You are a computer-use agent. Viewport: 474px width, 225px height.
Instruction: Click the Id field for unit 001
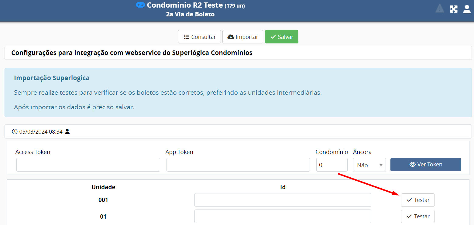pyautogui.click(x=283, y=200)
